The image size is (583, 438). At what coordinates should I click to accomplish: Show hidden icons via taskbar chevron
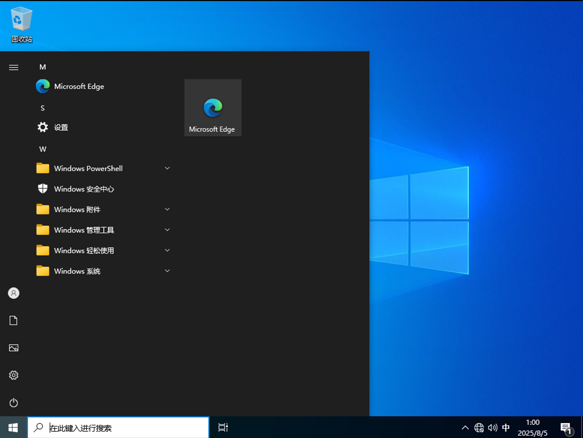[x=465, y=427]
